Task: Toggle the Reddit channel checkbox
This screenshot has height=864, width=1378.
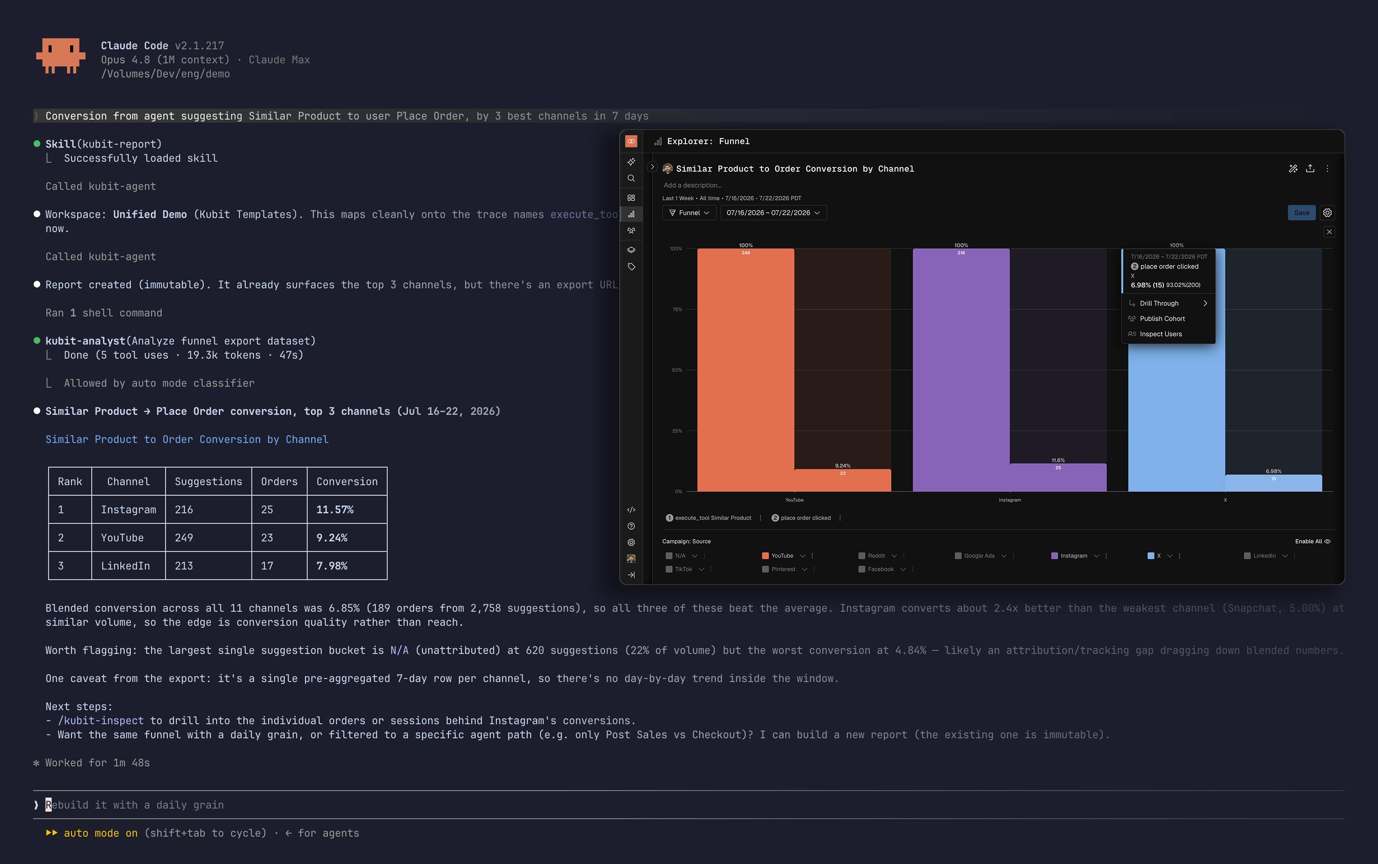Action: (x=861, y=555)
